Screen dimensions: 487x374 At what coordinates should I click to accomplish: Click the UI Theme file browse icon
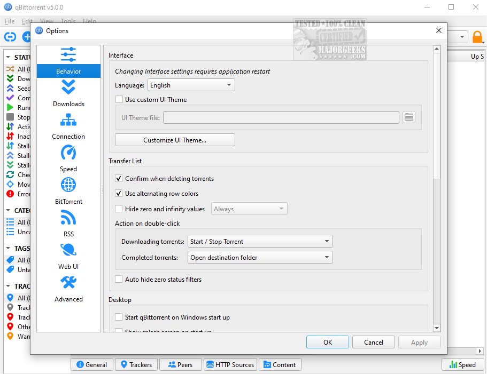click(x=409, y=117)
